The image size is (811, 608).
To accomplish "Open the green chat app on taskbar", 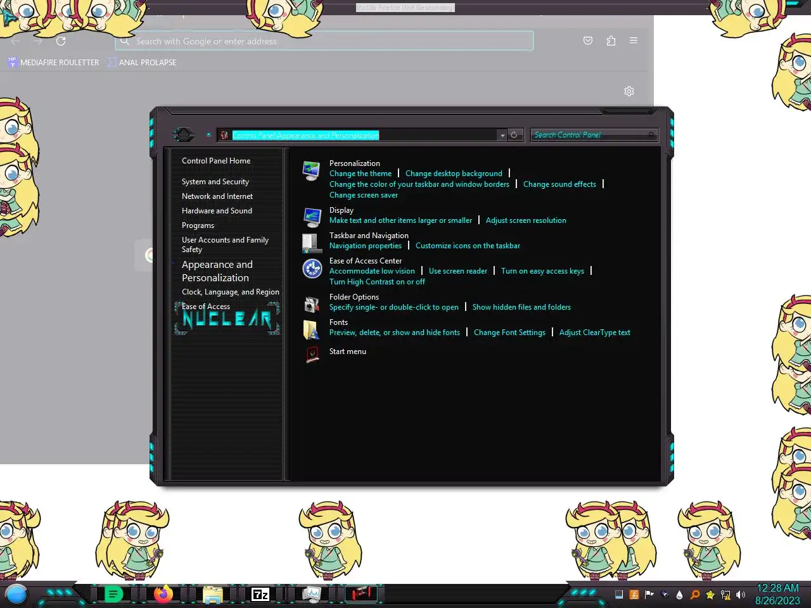I will point(113,594).
